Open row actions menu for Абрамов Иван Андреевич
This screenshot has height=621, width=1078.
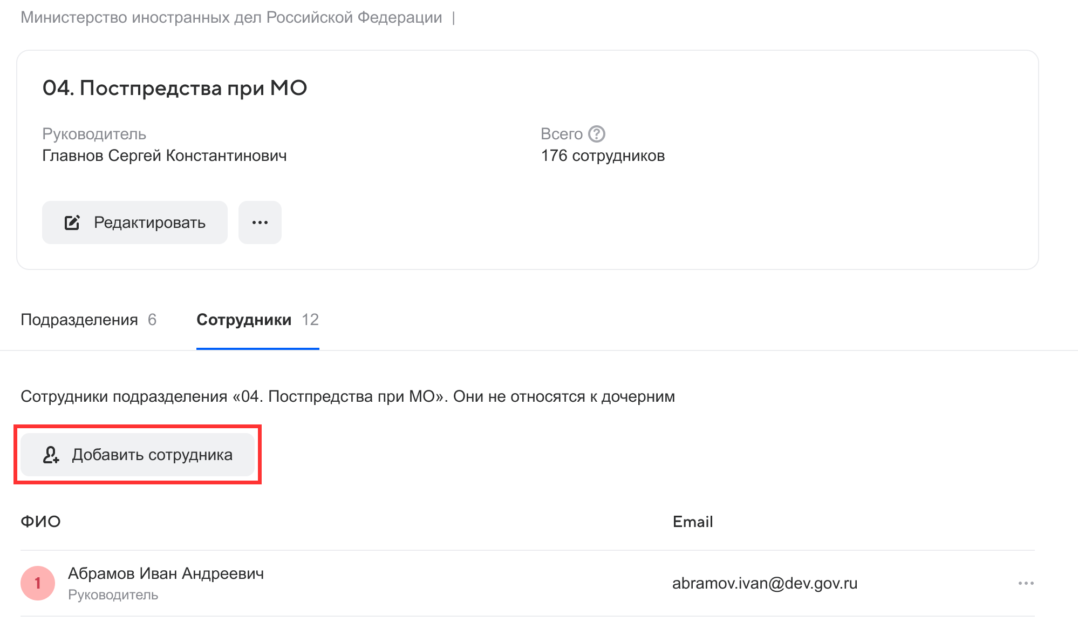(x=1026, y=583)
